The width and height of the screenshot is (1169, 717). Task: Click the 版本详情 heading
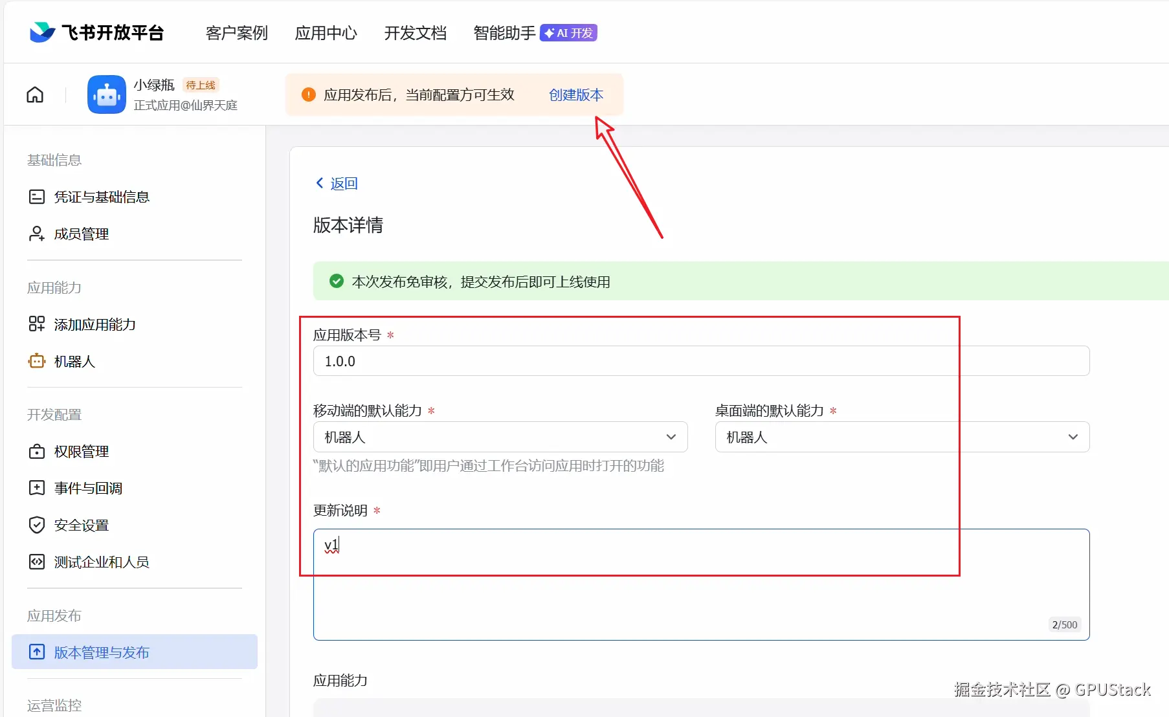coord(348,225)
